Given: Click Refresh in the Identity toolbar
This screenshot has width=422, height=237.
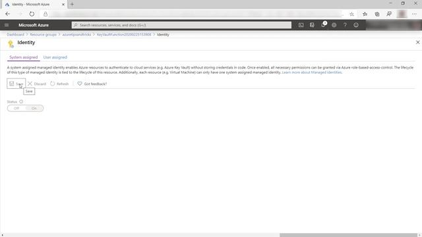Looking at the screenshot, I should [x=59, y=84].
